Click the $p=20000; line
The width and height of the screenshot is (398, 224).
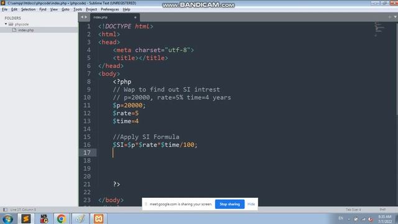(x=129, y=105)
